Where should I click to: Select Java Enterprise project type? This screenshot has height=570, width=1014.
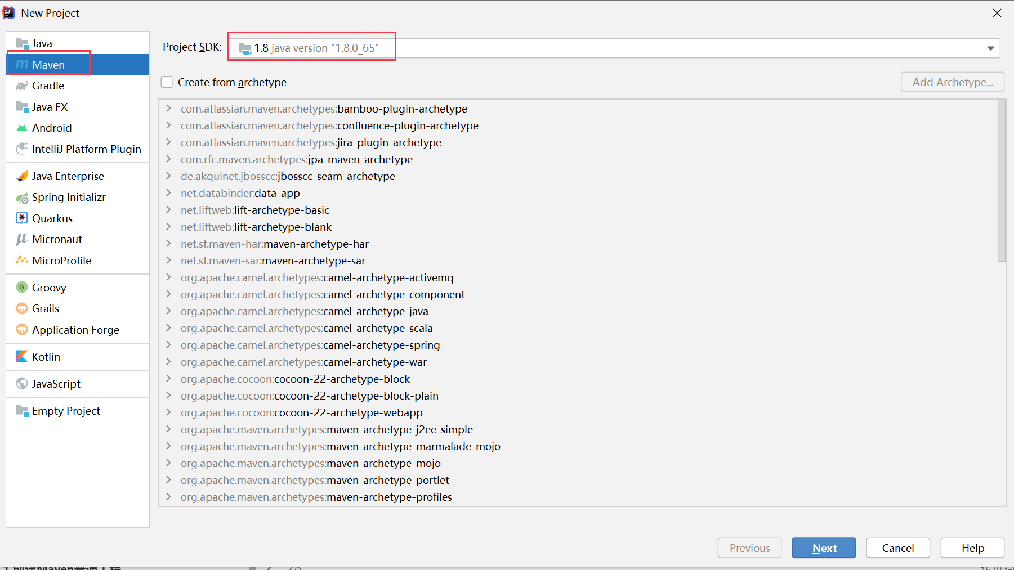(x=78, y=176)
